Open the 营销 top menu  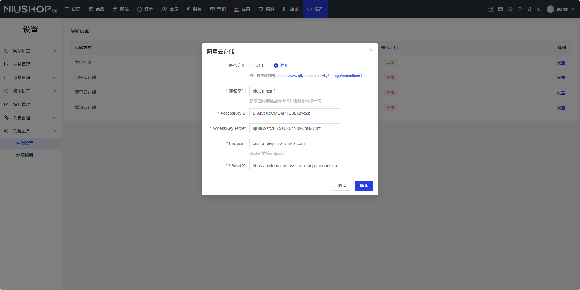(218, 9)
